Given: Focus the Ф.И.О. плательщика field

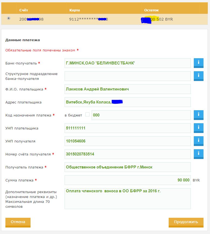Looking at the screenshot, I should (x=128, y=89).
